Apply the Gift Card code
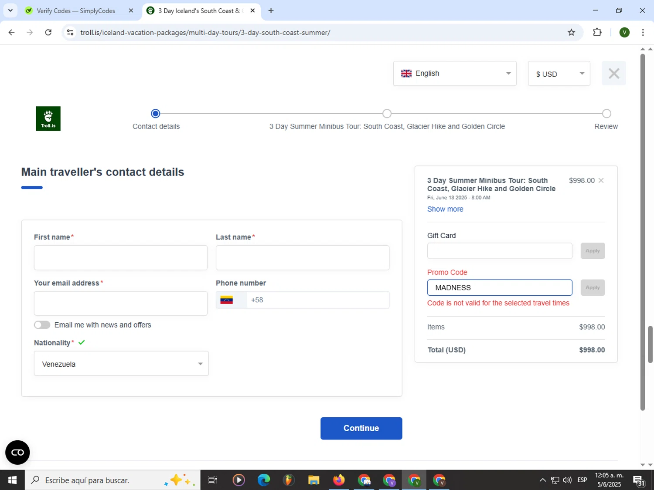 coord(593,251)
